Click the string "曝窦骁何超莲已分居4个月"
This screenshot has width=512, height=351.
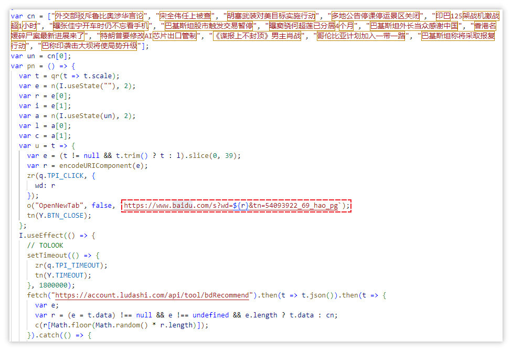tap(312, 26)
